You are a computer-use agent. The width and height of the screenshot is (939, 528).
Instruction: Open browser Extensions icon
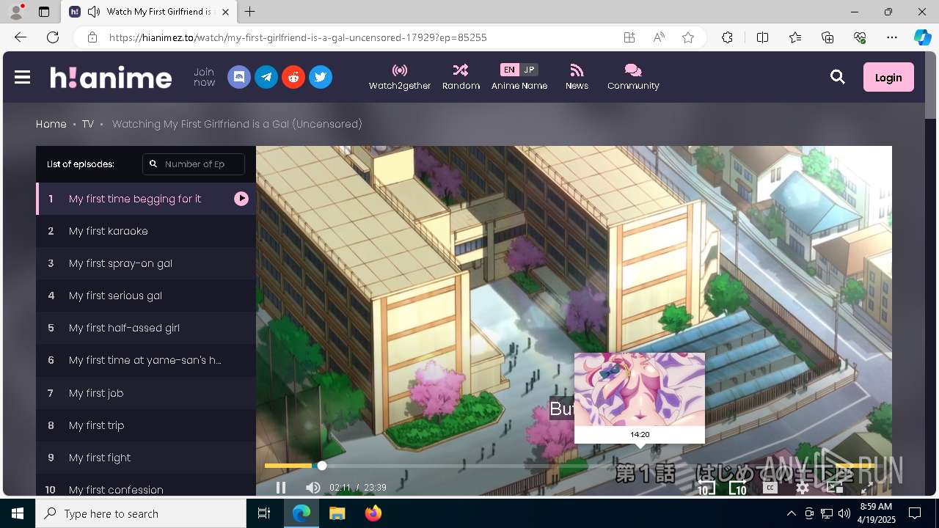pos(727,37)
